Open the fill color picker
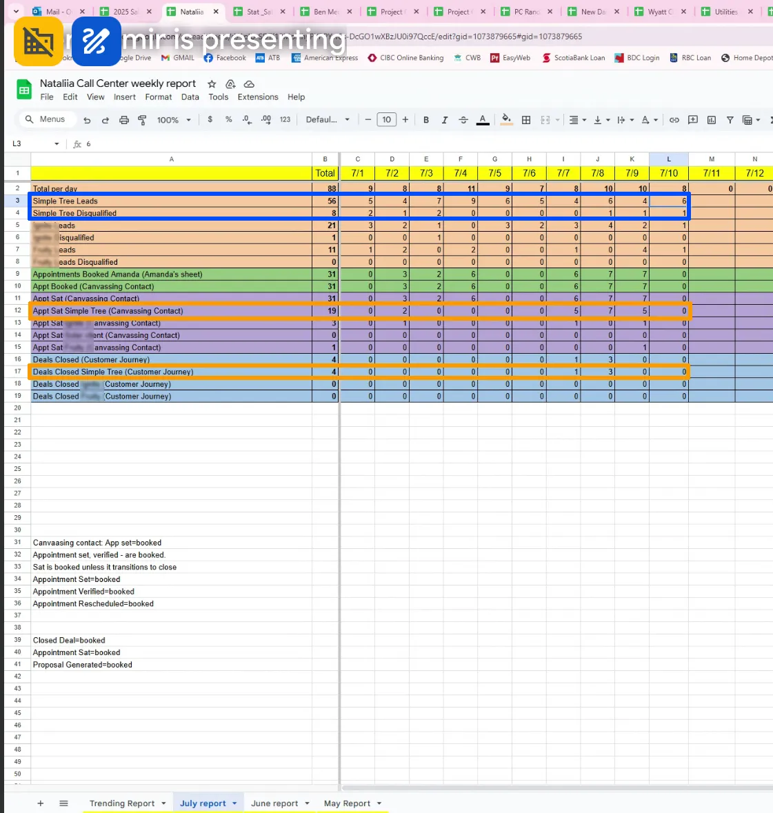The image size is (773, 813). [x=507, y=120]
